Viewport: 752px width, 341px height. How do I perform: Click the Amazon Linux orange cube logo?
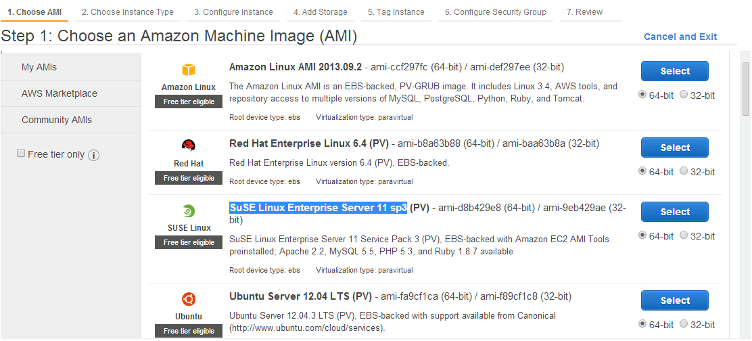(189, 70)
